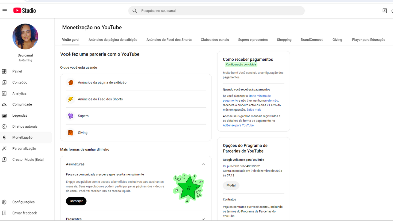Open the comments icon in top bar

click(385, 11)
